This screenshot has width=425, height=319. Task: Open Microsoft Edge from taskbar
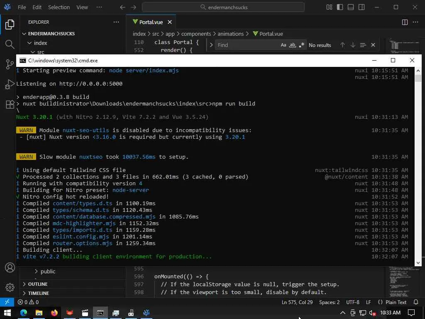pyautogui.click(x=24, y=313)
